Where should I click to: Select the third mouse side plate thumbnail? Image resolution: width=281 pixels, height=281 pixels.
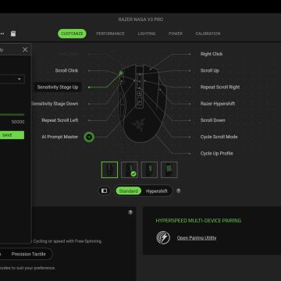(x=149, y=169)
